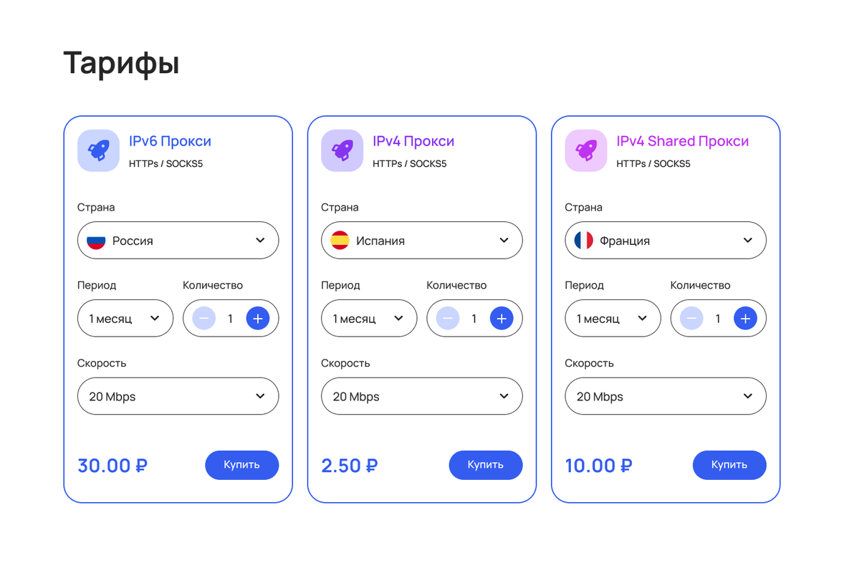This screenshot has width=844, height=573.
Task: Add one to IPv4 Shared proxy quantity
Action: [x=745, y=319]
